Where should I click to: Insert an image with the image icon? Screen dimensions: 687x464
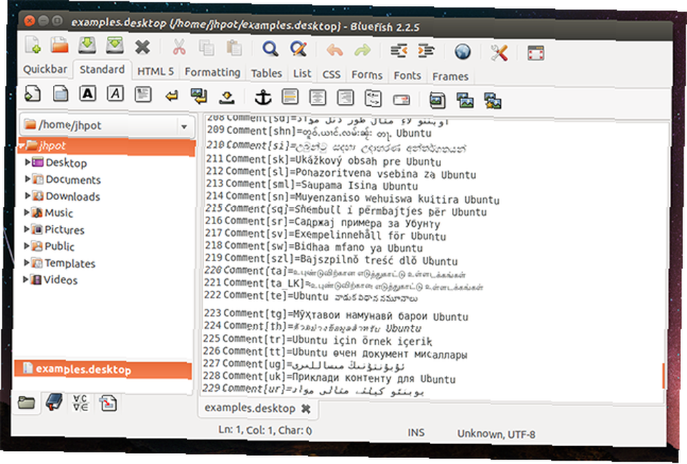[437, 100]
